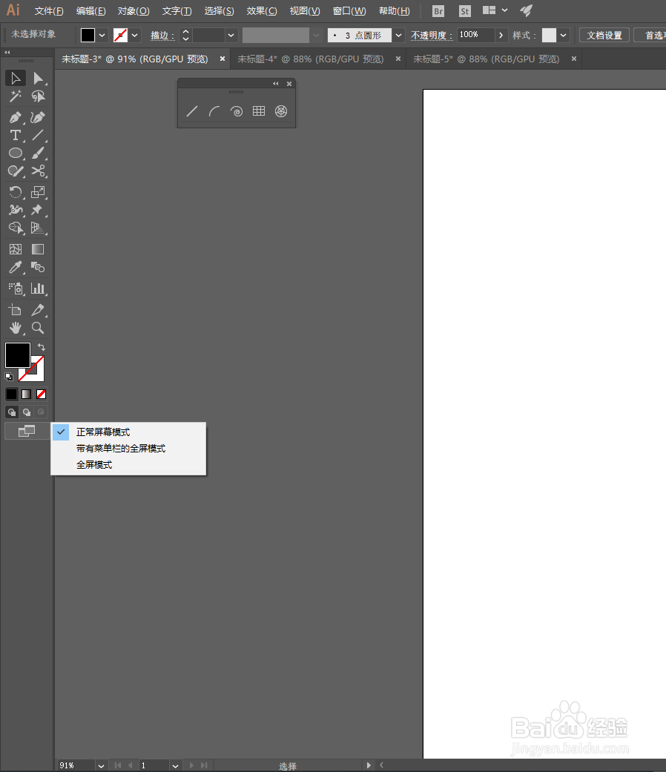Expand opacity slider arrow

(501, 36)
